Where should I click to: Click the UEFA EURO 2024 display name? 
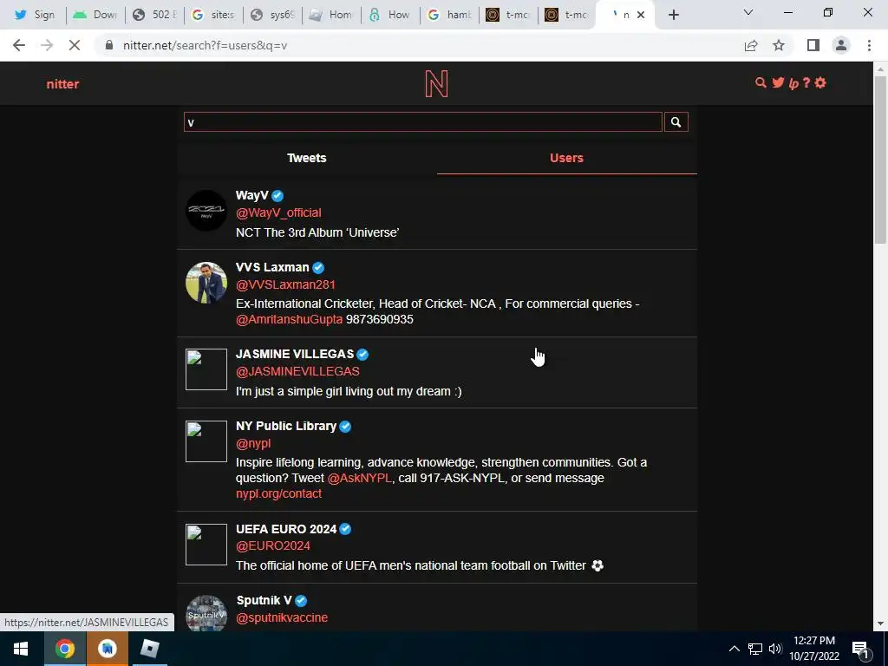coord(286,529)
